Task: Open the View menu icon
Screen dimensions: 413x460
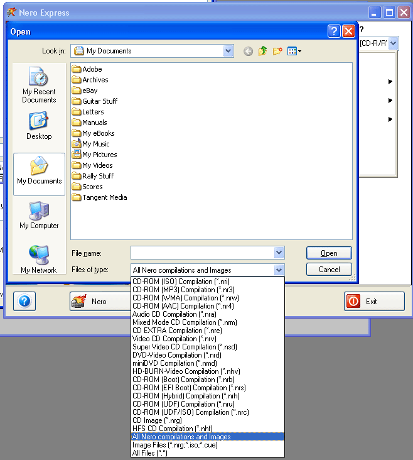Action: pos(294,52)
